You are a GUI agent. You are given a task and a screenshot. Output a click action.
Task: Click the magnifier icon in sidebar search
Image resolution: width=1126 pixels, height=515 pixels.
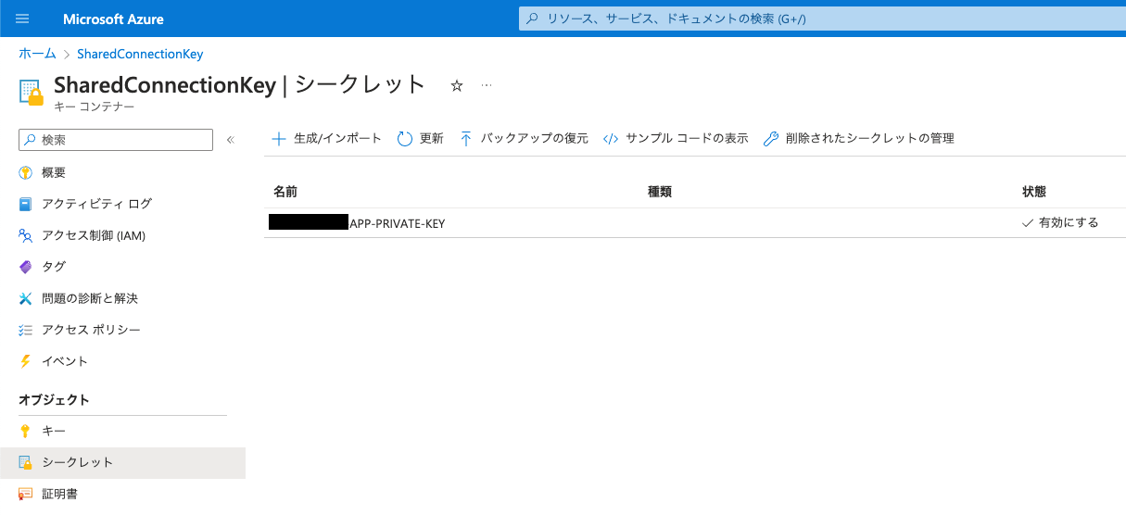[x=31, y=140]
